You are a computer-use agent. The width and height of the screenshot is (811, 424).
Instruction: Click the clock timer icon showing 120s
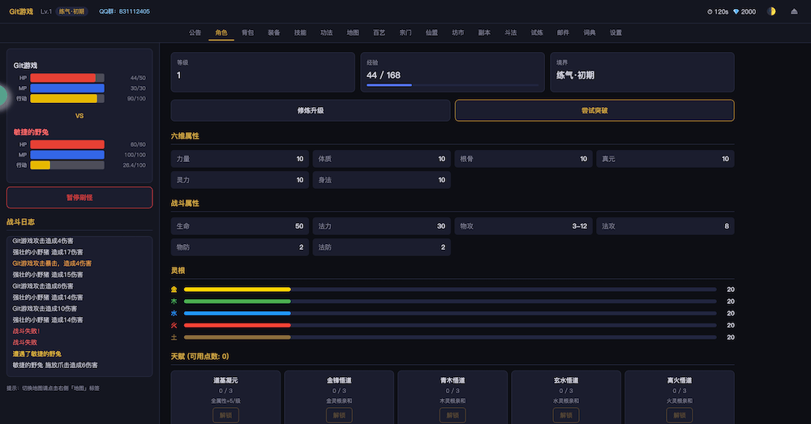click(710, 11)
